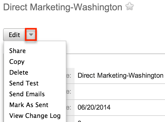165x122 pixels.
Task: Mark the campaign as favorite with the star
Action: click(129, 7)
